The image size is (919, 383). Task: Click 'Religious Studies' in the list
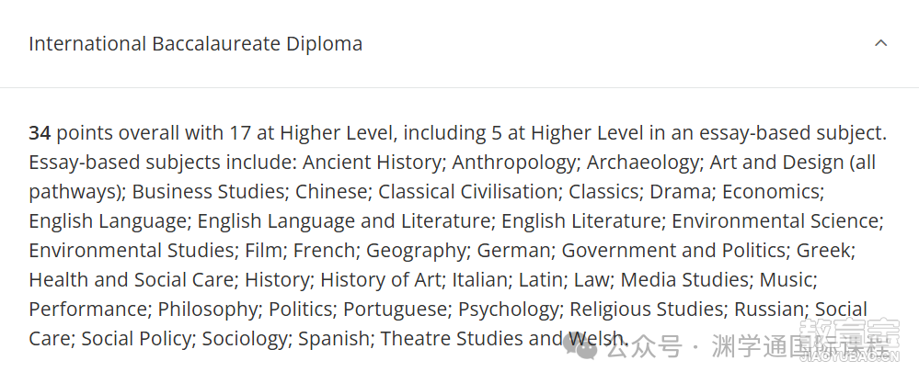pos(646,309)
